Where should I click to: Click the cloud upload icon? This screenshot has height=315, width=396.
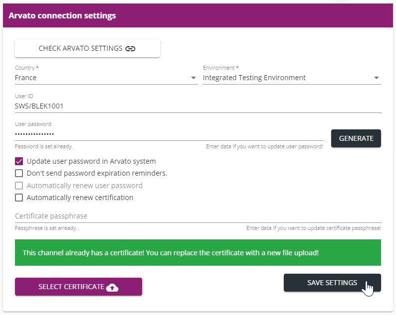(112, 287)
